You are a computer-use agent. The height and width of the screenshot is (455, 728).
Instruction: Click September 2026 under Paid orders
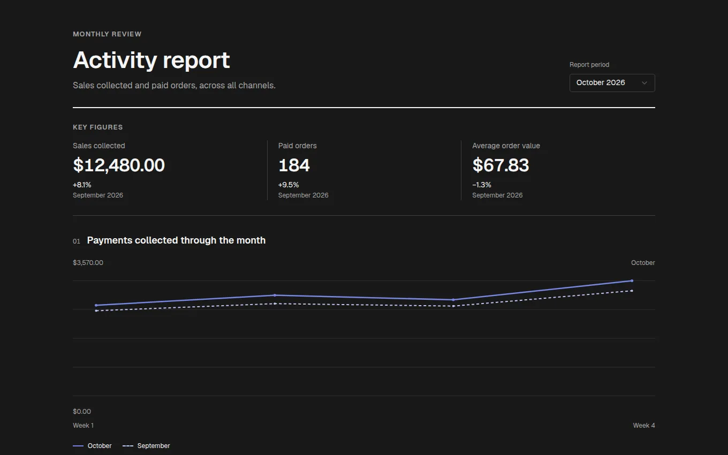coord(304,195)
